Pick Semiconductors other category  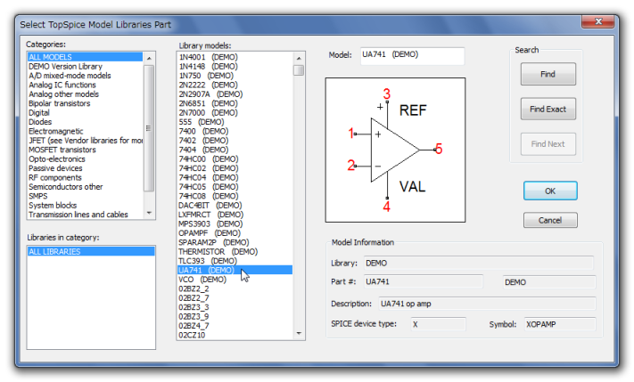[x=85, y=187]
